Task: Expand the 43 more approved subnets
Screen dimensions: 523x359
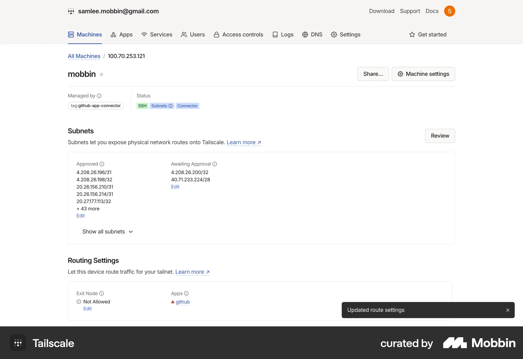Action: [88, 209]
